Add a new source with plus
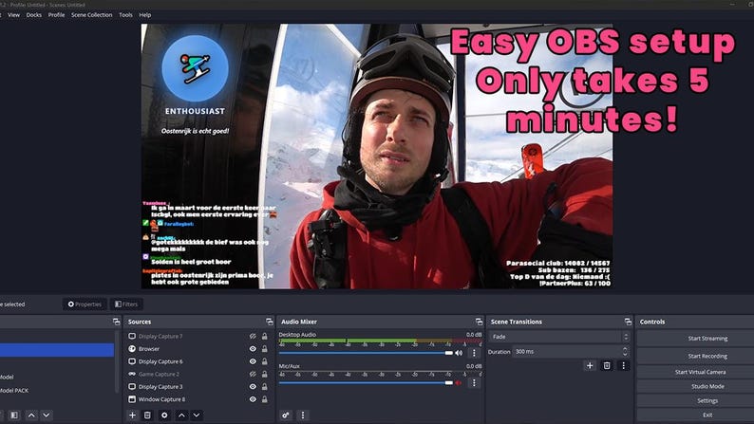The height and width of the screenshot is (424, 754). 132,415
